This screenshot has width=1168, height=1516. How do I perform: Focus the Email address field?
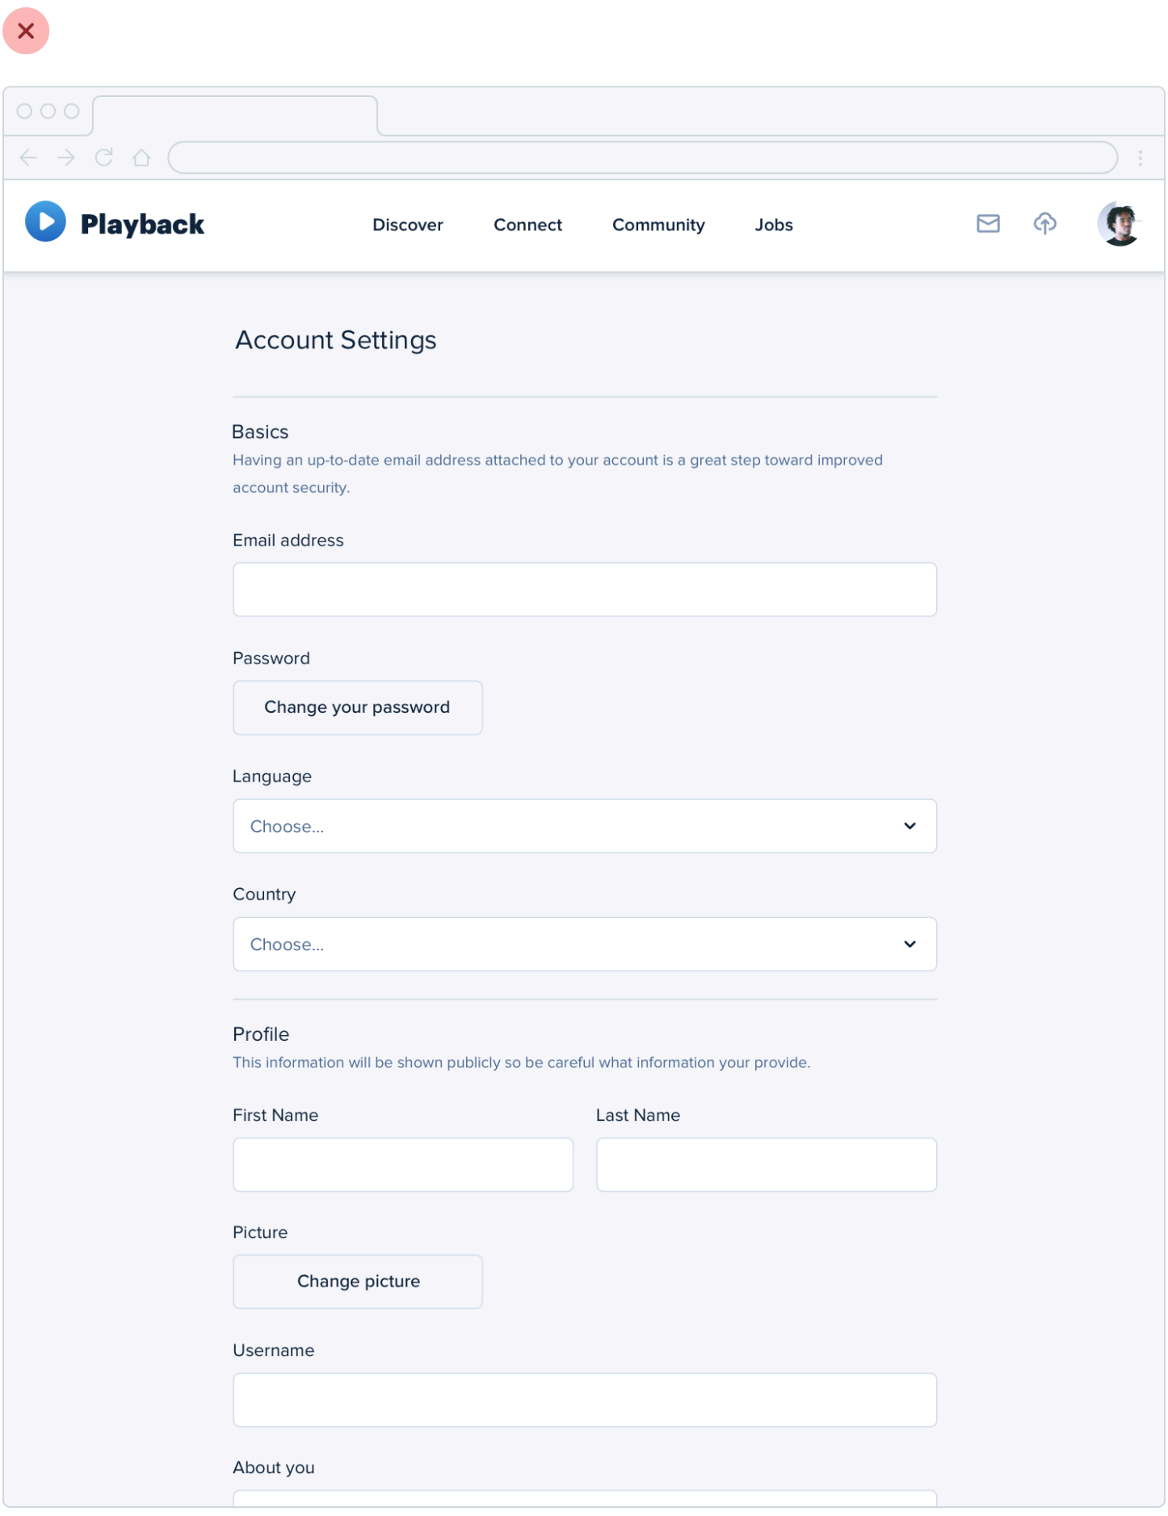(584, 590)
